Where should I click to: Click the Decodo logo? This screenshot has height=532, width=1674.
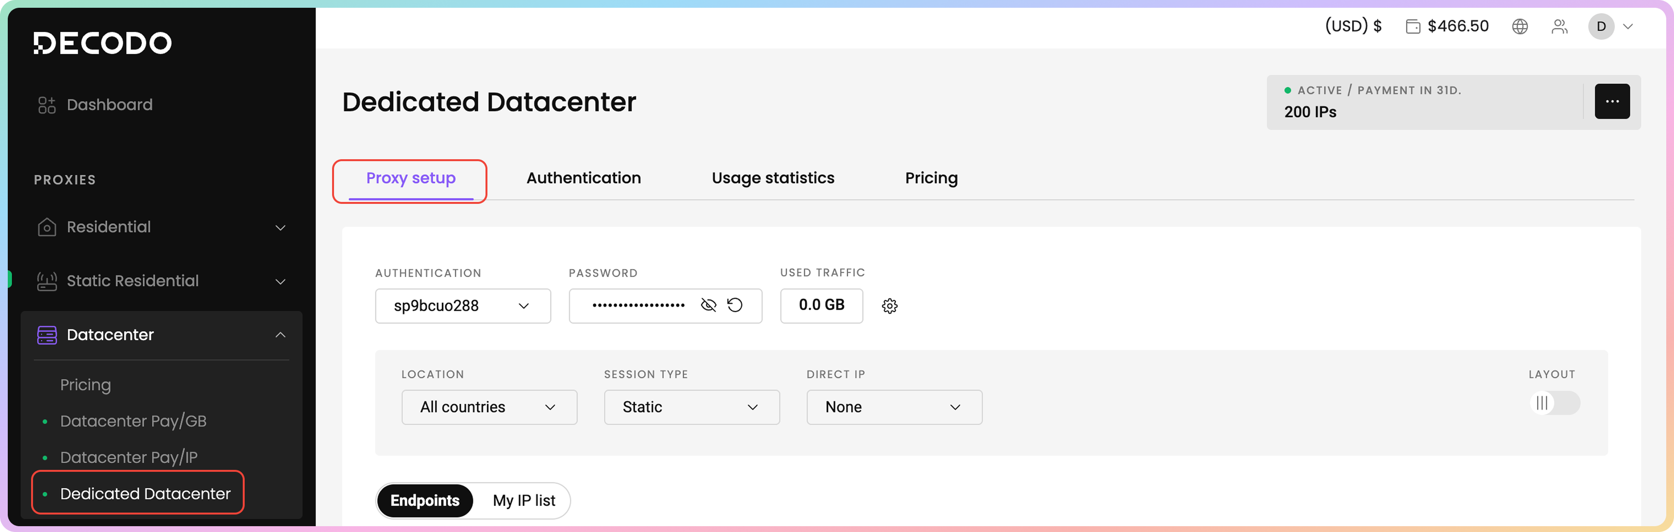[x=102, y=43]
